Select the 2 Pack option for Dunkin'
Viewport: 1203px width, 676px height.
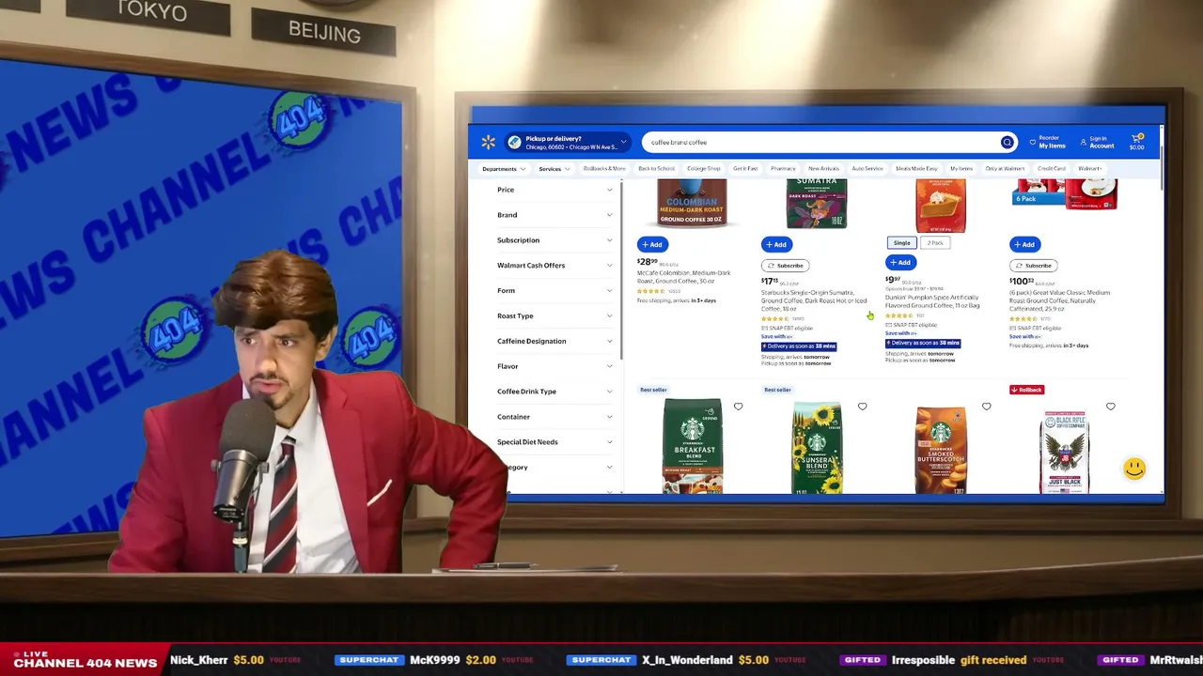pyautogui.click(x=935, y=243)
